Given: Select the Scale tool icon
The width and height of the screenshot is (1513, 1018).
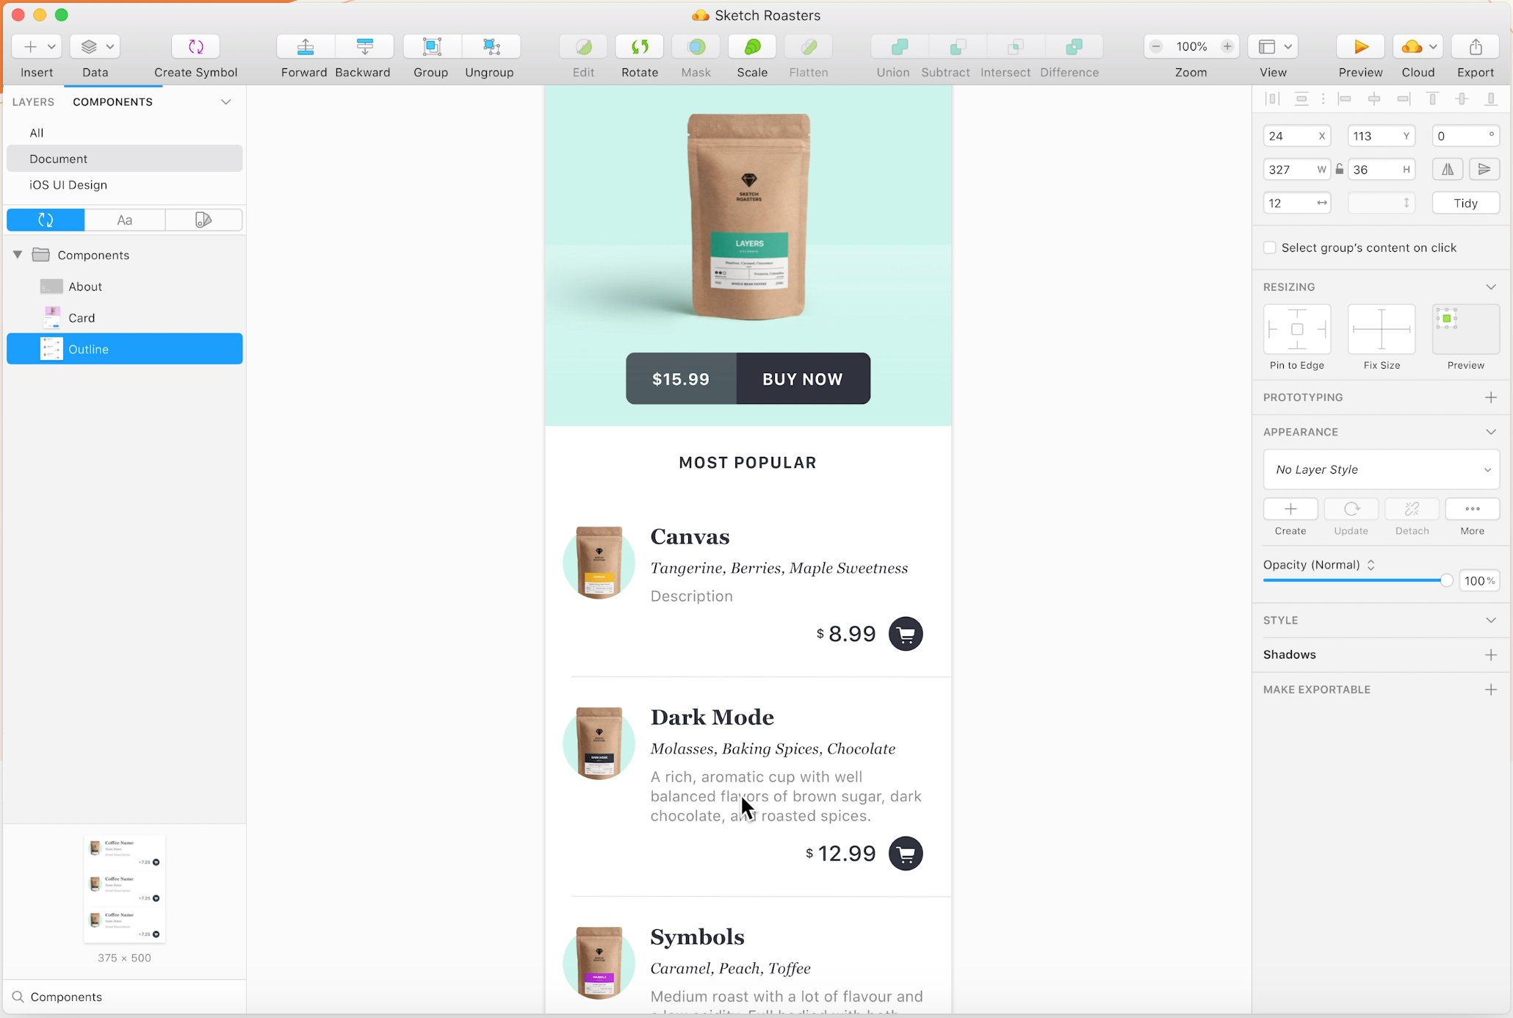Looking at the screenshot, I should 752,47.
